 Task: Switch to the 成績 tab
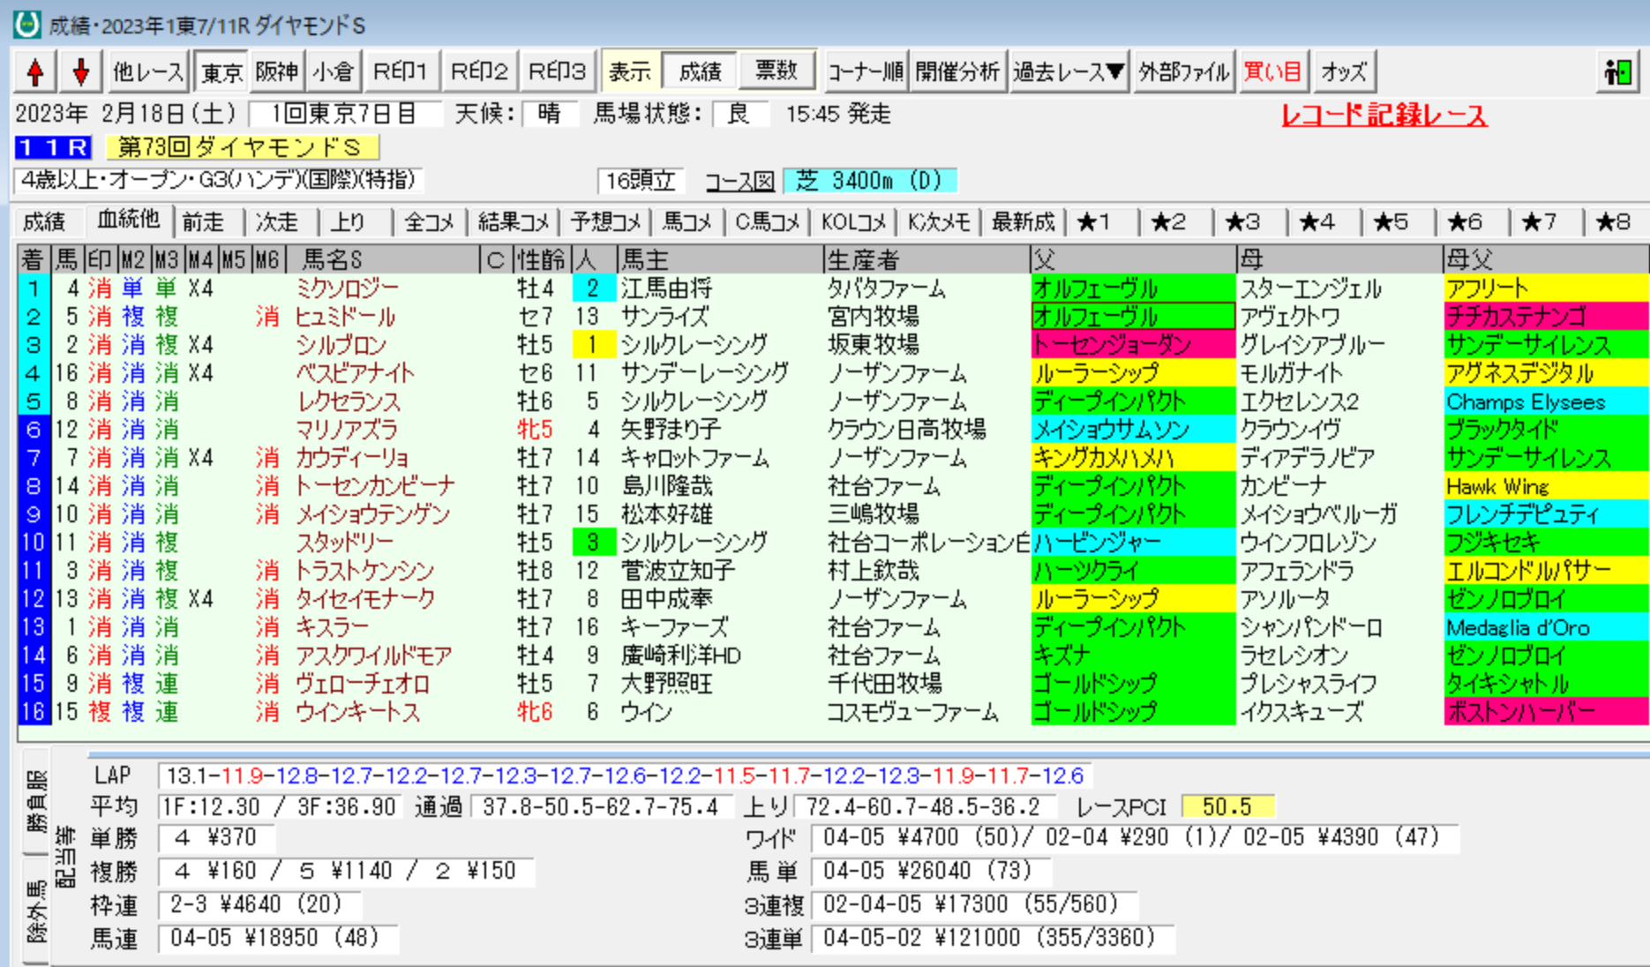[44, 221]
